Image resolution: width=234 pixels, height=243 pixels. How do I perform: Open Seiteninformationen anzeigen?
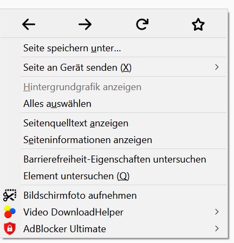(x=88, y=140)
